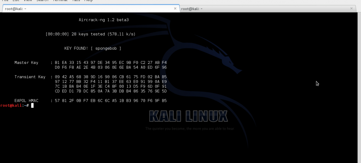The image size is (361, 163).
Task: Click the 'Aircrack-ng 1.2 beta3' title text
Action: [104, 20]
